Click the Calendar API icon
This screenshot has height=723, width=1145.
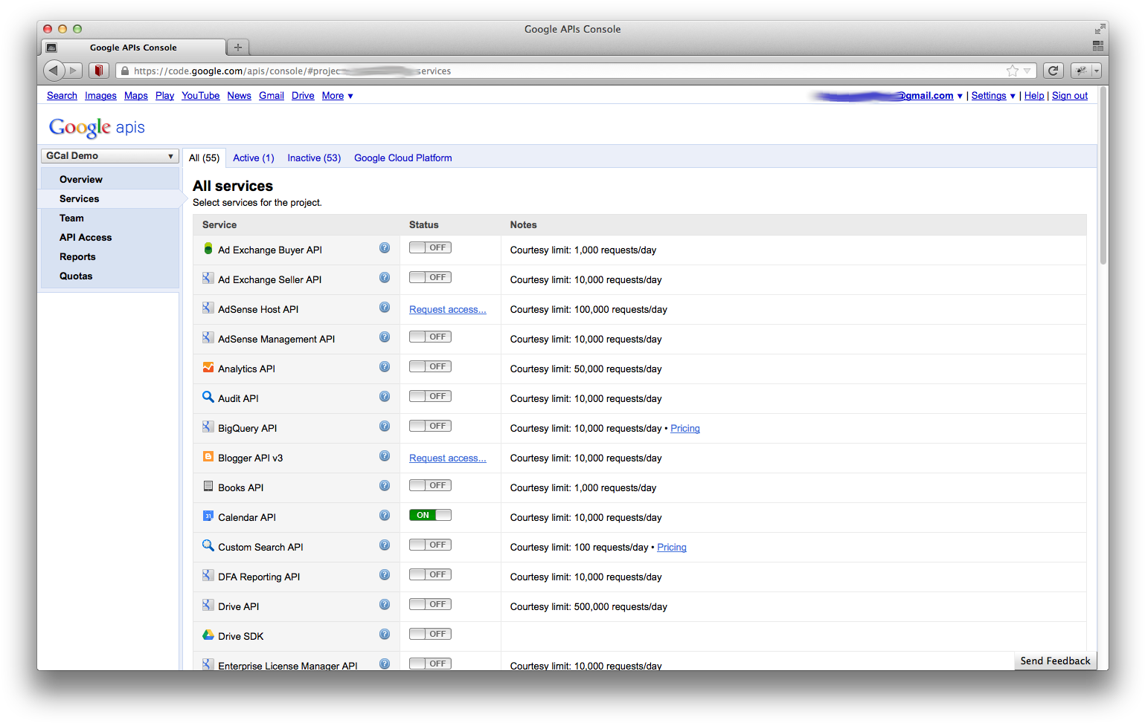coord(208,515)
